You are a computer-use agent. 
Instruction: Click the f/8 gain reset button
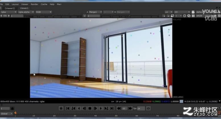pyautogui.click(x=5, y=16)
